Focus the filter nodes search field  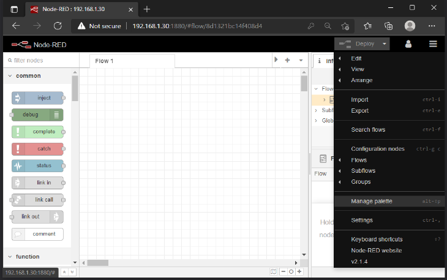pos(42,61)
